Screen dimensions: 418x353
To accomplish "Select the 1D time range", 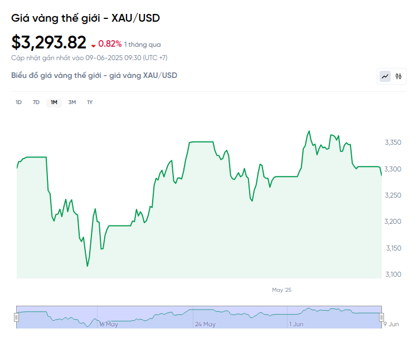I will click(18, 102).
